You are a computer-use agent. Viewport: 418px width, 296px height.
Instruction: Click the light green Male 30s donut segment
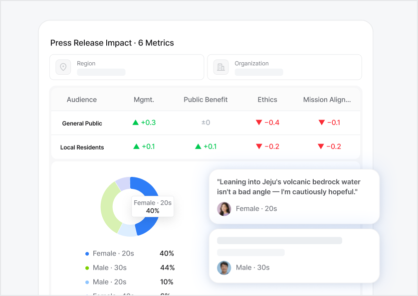107,207
